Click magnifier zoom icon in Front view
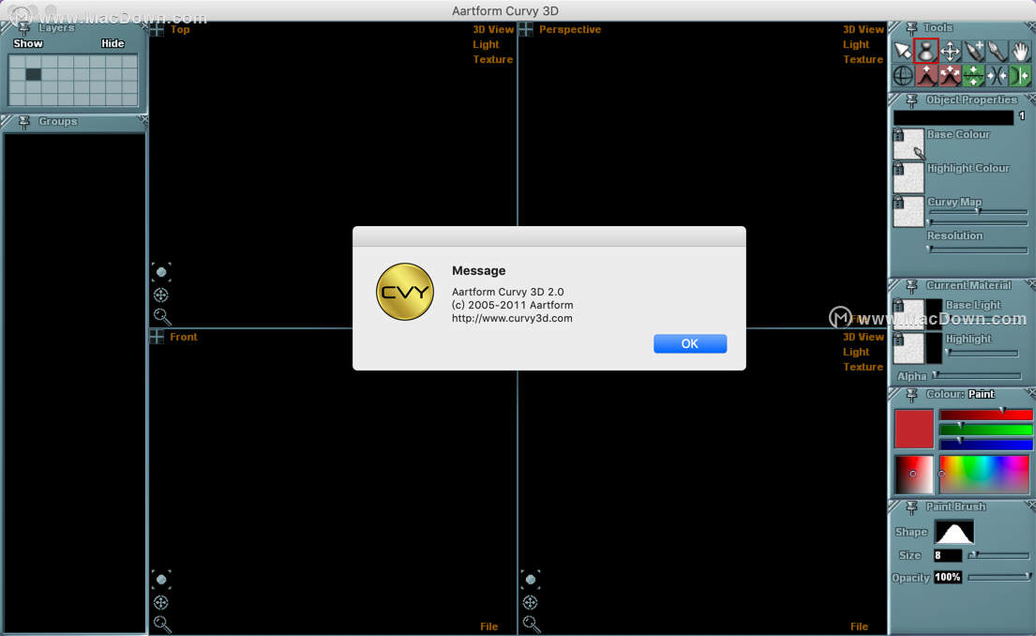The width and height of the screenshot is (1036, 636). (162, 624)
